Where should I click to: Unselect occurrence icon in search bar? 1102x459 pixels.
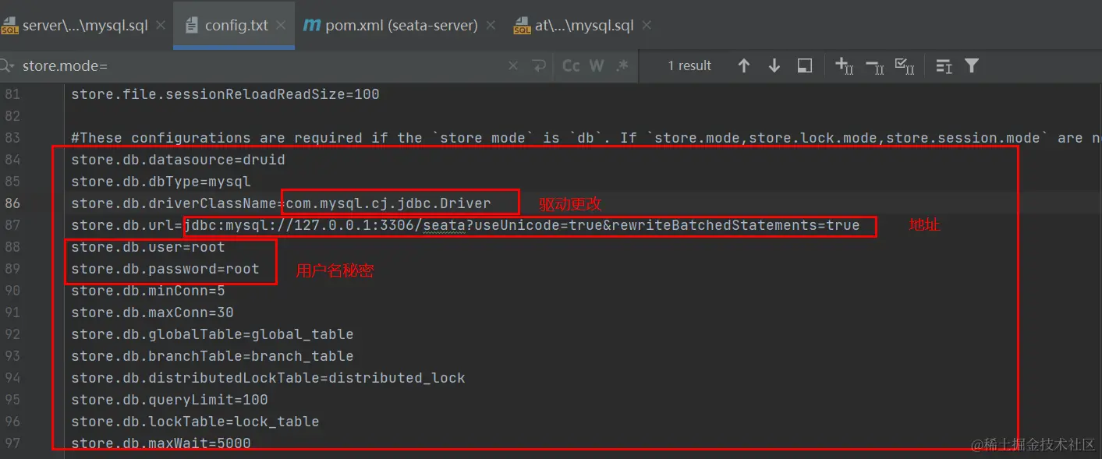[875, 66]
